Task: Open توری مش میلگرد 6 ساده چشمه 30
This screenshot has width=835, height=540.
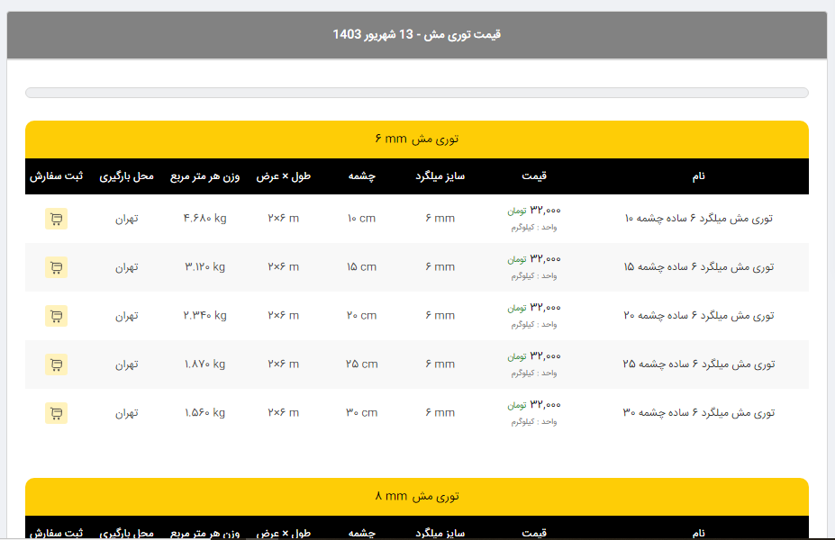Action: (698, 413)
